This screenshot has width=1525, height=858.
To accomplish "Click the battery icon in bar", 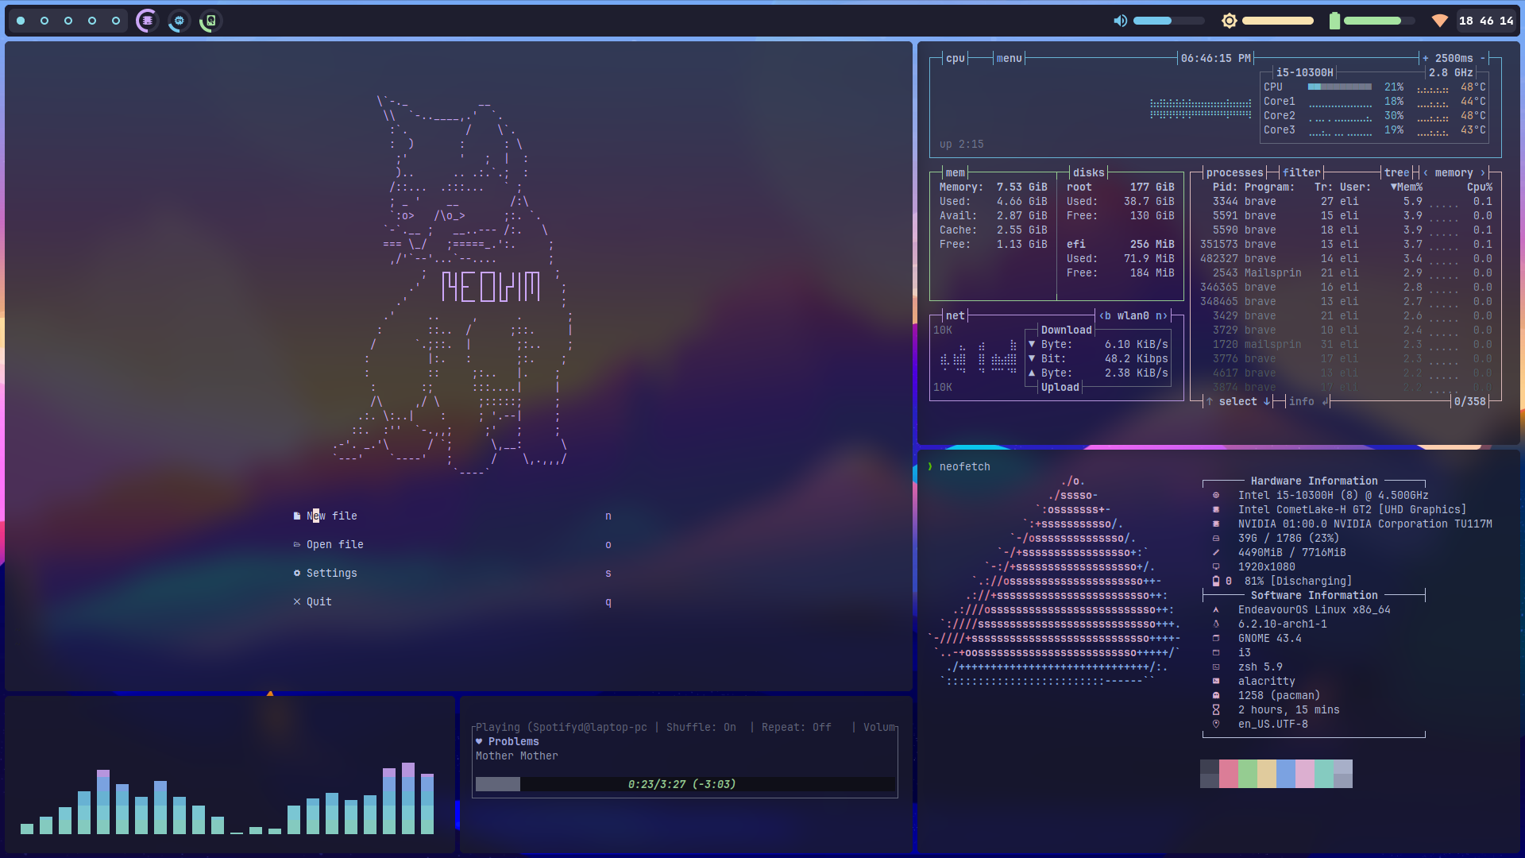I will [1334, 21].
